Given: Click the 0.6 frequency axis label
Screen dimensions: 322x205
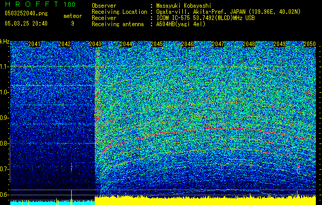Looking at the screenshot, I should [x=4, y=195].
